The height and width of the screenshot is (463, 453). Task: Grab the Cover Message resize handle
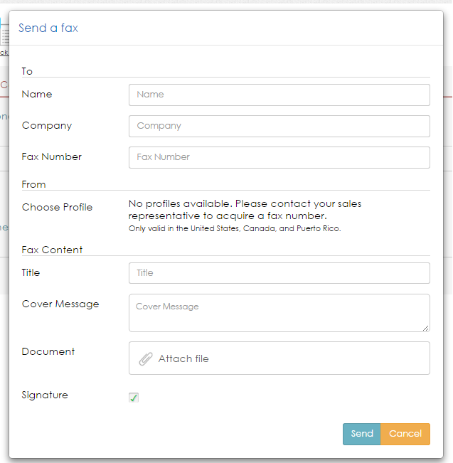coord(426,328)
